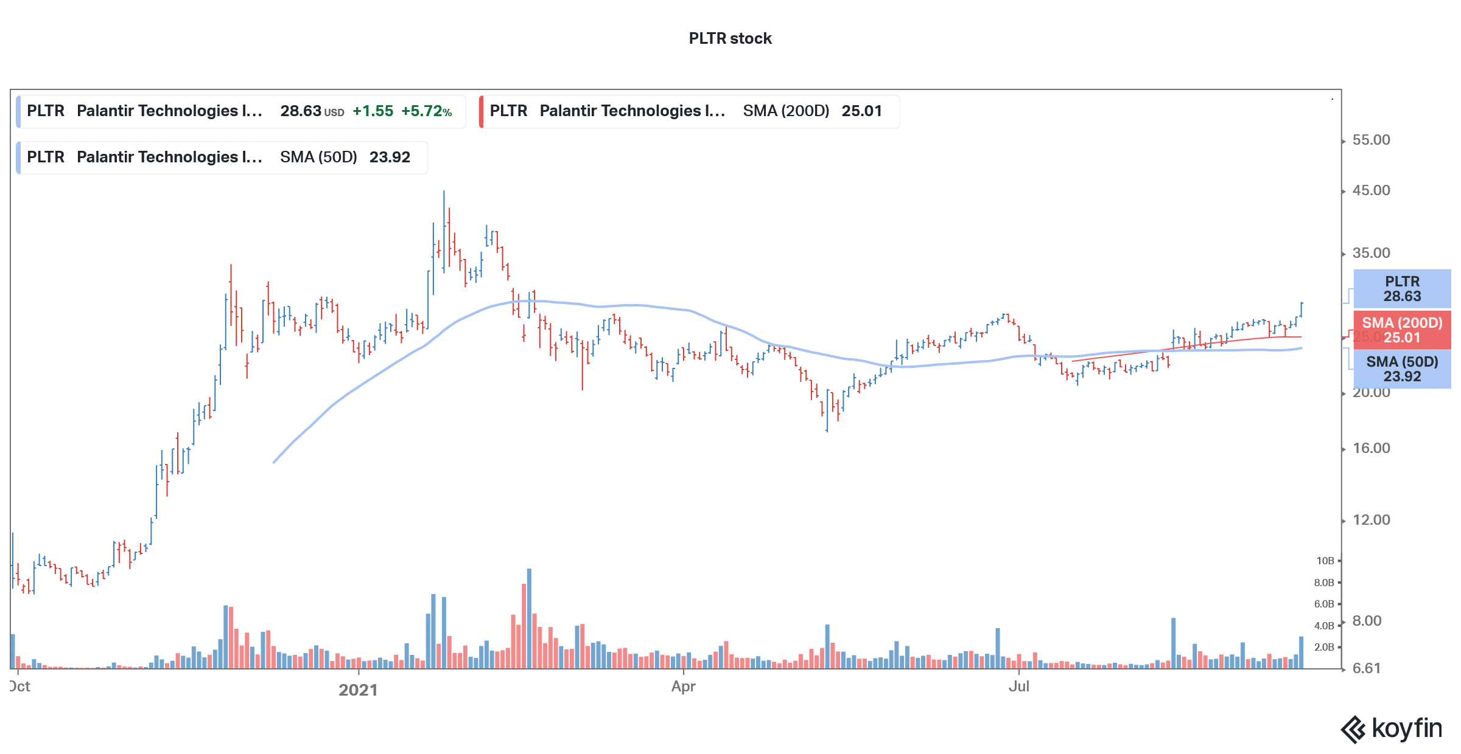Click the 8.00 price axis label
Viewport: 1461px width, 754px height.
tap(1367, 621)
